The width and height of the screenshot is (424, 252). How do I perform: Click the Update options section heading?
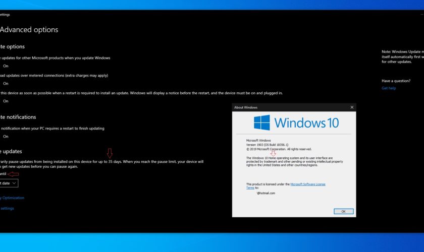(12, 46)
